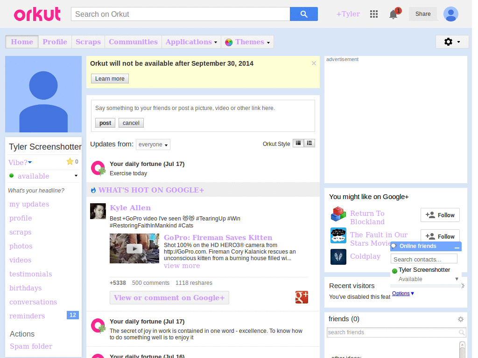Click the view more link
478x358 pixels.
[182, 266]
